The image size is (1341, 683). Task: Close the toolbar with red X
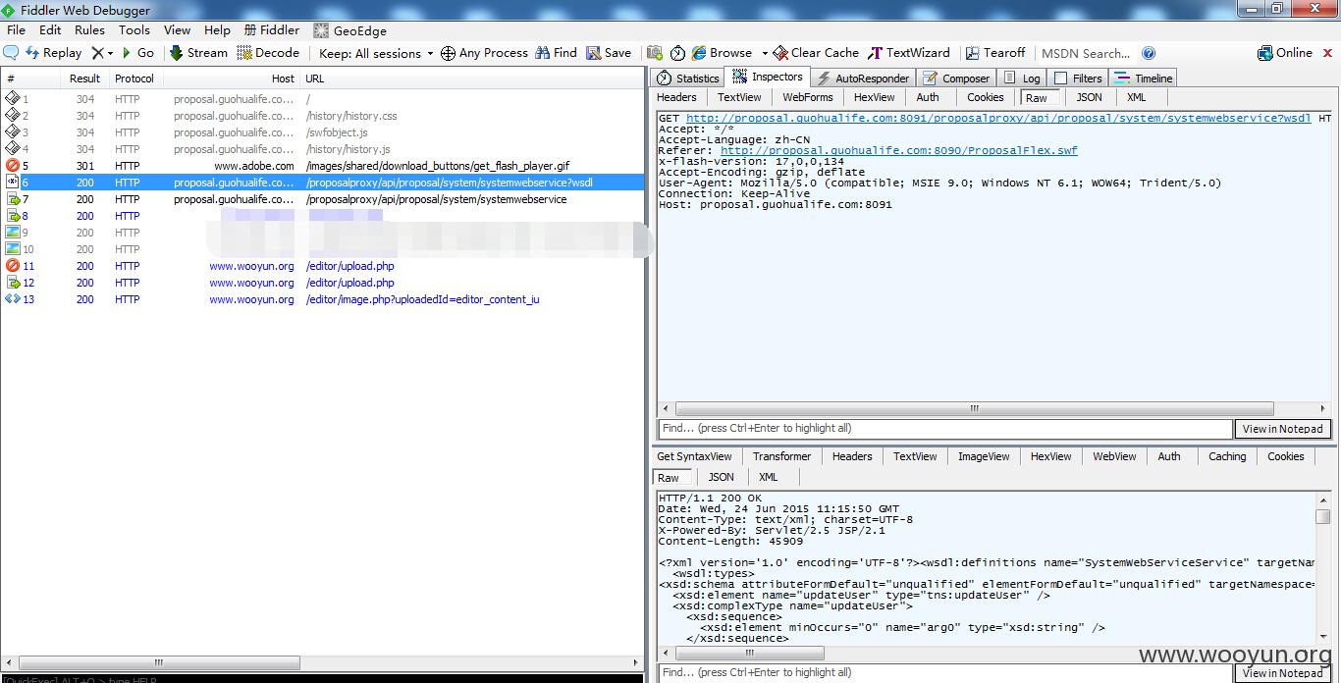coord(1326,53)
